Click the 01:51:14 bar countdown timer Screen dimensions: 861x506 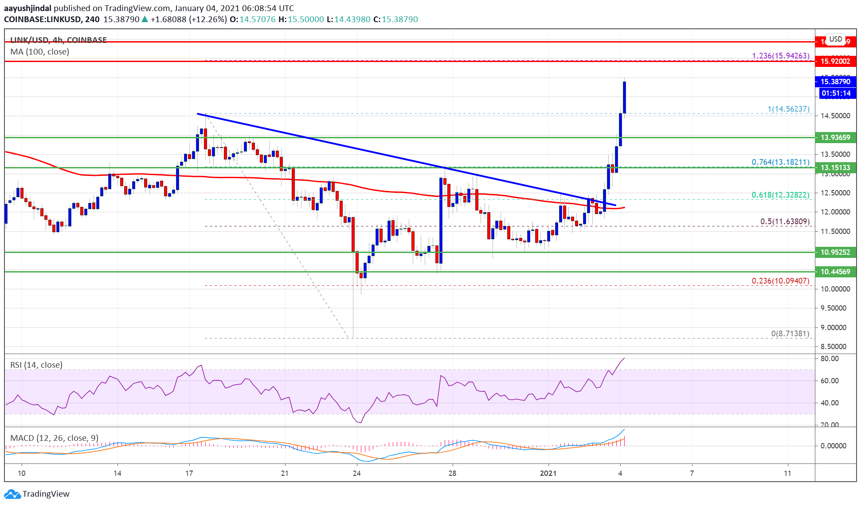(836, 93)
